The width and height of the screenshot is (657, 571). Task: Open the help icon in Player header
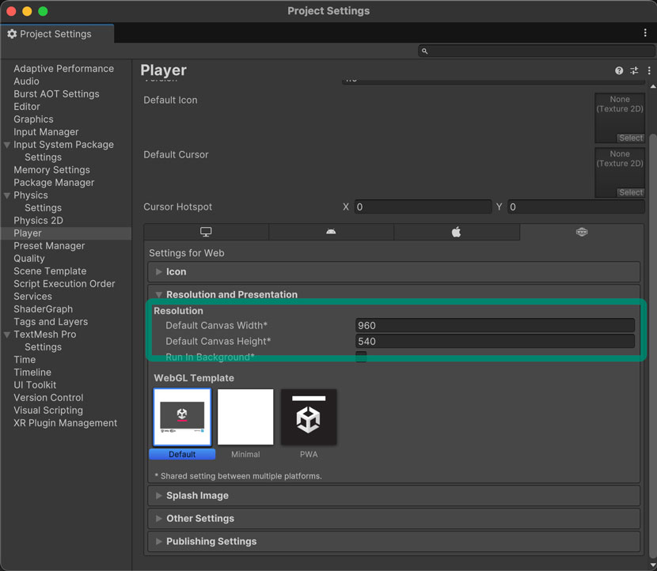[x=619, y=70]
